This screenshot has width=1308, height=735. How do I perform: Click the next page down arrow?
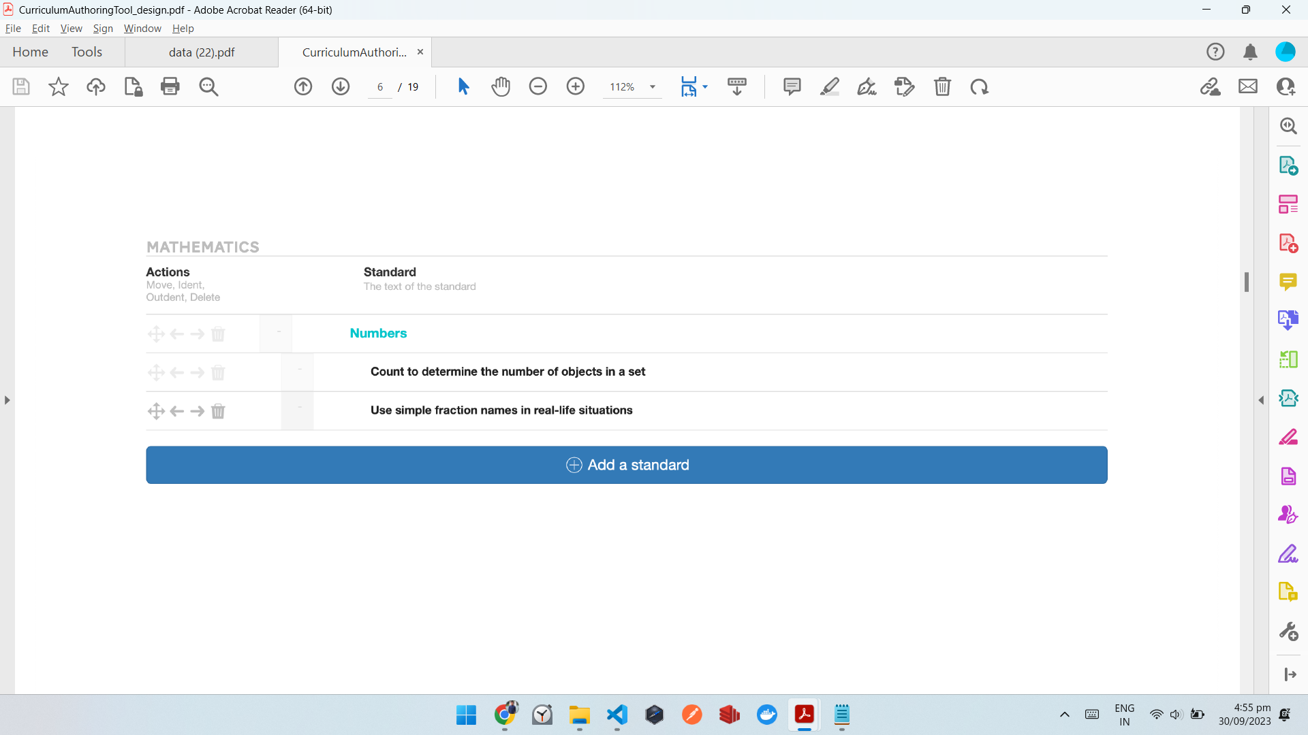pyautogui.click(x=341, y=86)
